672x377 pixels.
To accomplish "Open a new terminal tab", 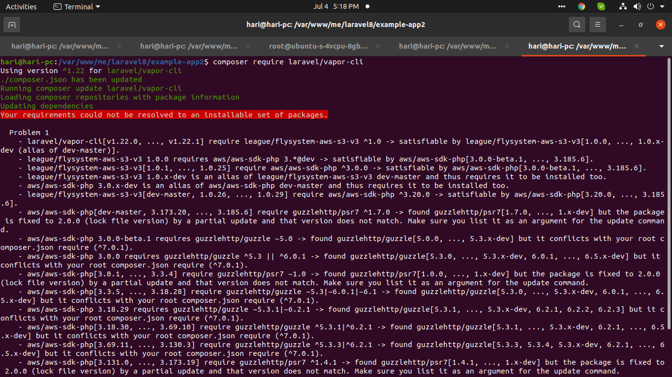I will [x=12, y=25].
